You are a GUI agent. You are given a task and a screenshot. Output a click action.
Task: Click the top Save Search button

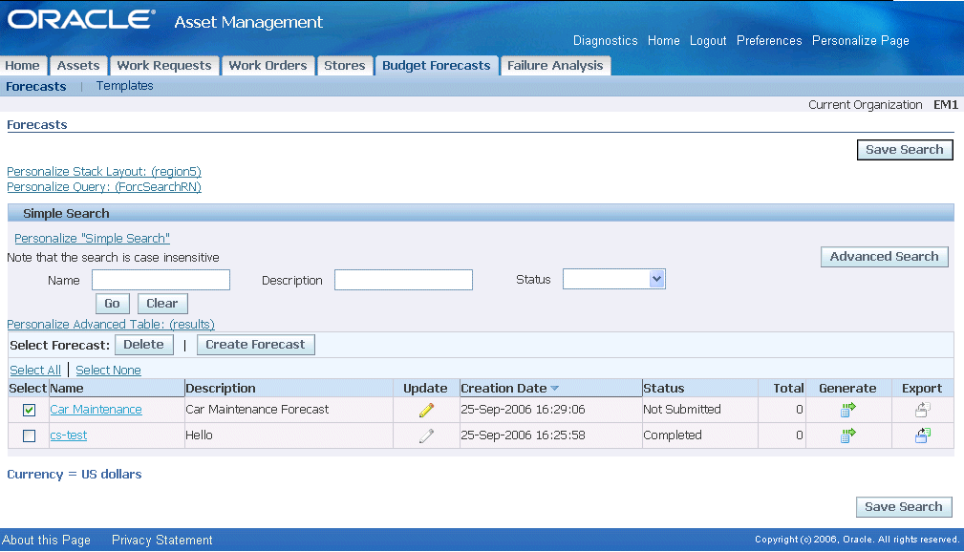[905, 150]
